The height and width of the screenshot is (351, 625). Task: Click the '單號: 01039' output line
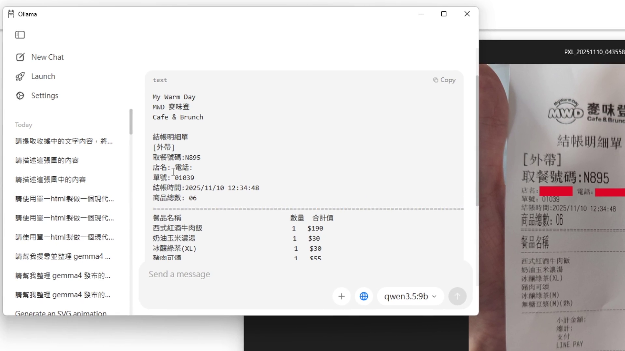pos(174,178)
